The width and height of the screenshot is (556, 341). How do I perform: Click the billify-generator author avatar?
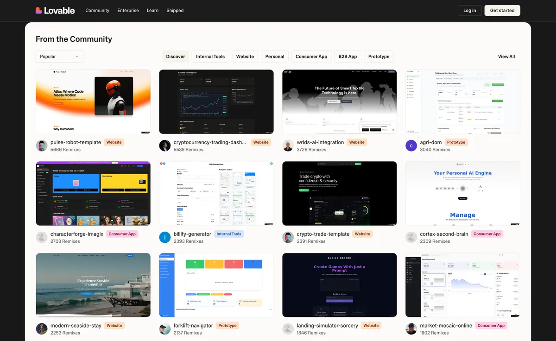[x=165, y=237]
